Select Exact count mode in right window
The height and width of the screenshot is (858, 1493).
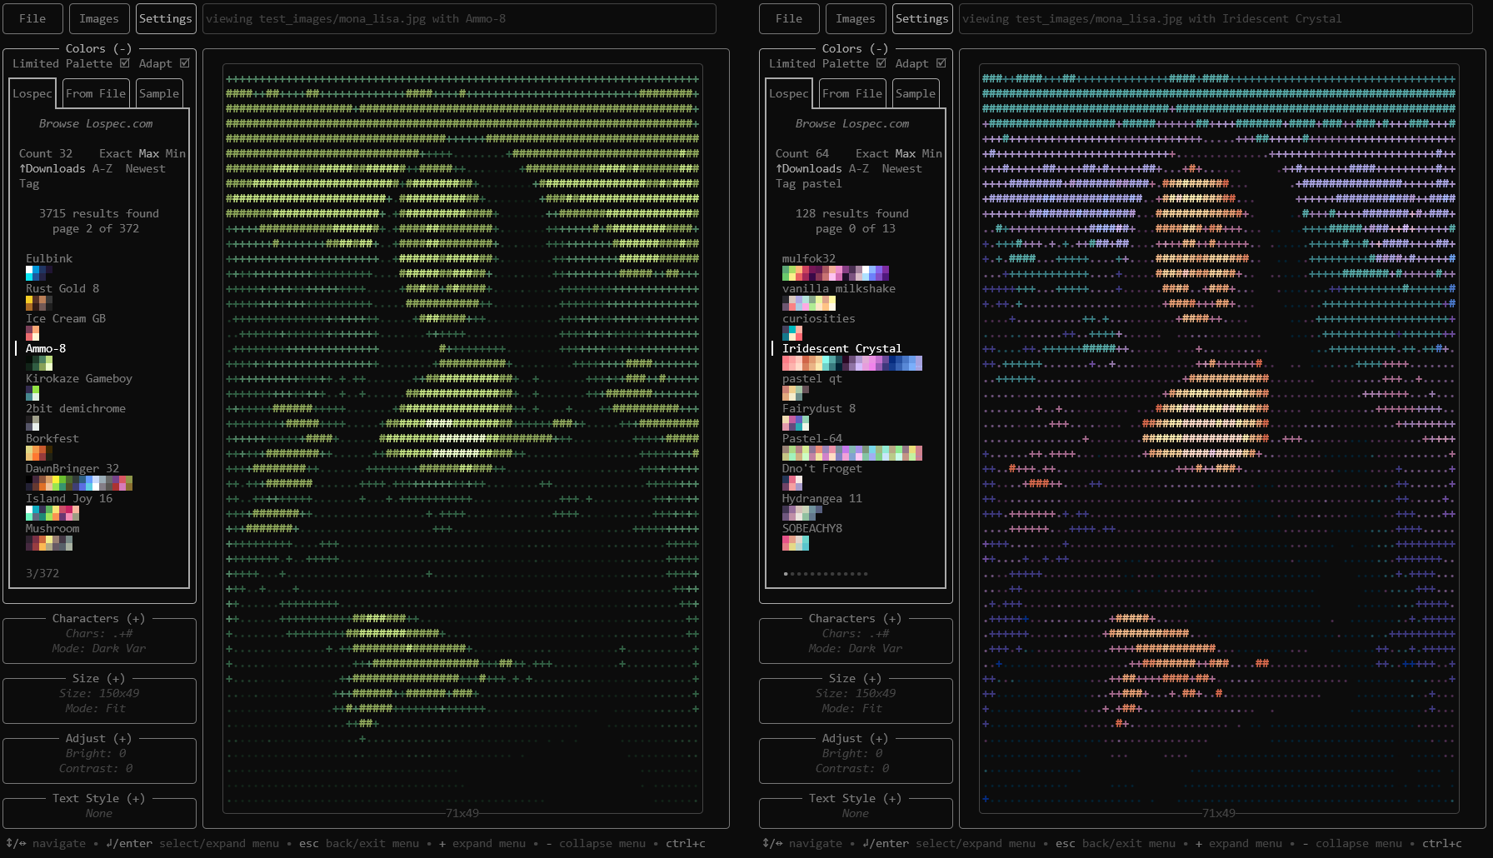click(872, 153)
